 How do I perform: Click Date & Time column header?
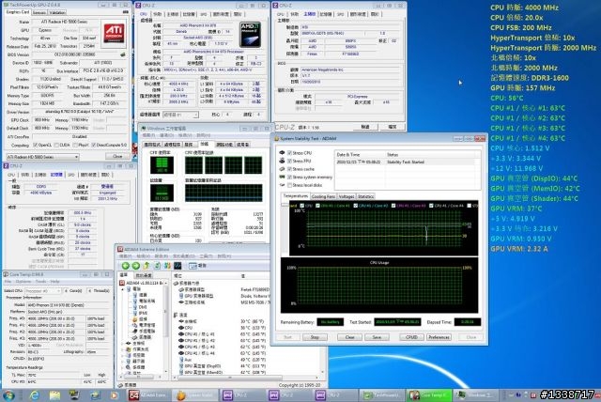360,154
